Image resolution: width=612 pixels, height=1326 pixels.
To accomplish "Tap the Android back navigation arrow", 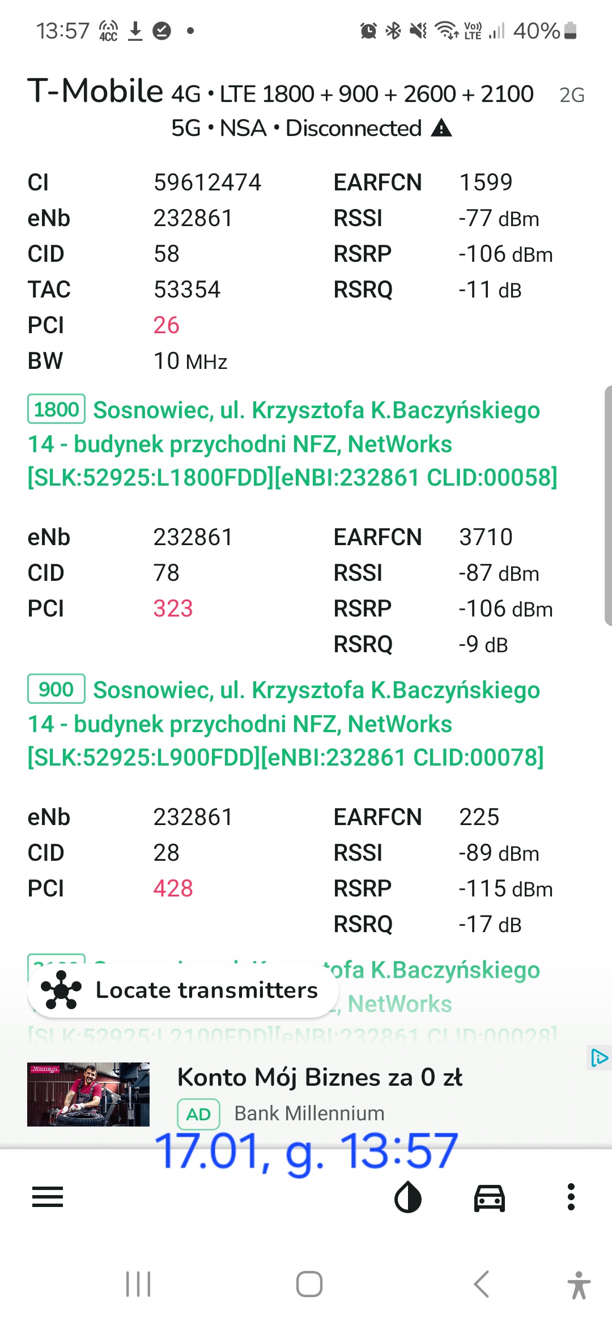I will pyautogui.click(x=481, y=1284).
